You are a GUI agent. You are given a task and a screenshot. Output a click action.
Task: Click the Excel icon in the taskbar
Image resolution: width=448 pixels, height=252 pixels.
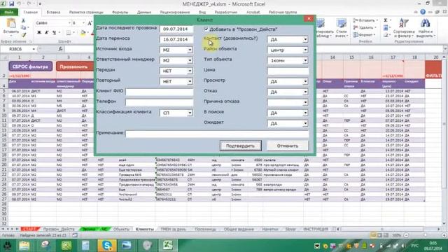point(167,245)
